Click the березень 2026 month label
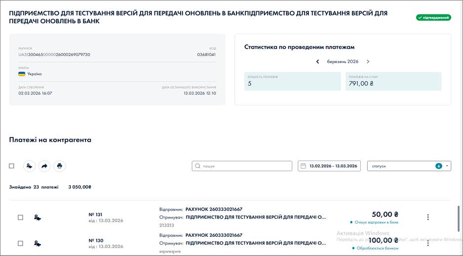The width and height of the screenshot is (463, 256). tap(343, 62)
